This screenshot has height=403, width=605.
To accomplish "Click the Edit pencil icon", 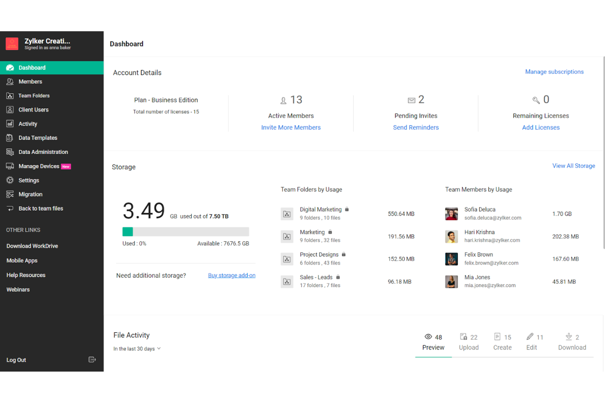I will 530,336.
